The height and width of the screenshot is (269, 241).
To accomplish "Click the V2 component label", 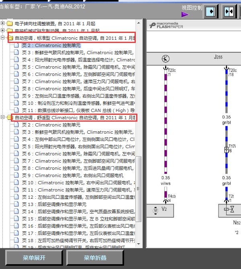I will (x=164, y=209).
